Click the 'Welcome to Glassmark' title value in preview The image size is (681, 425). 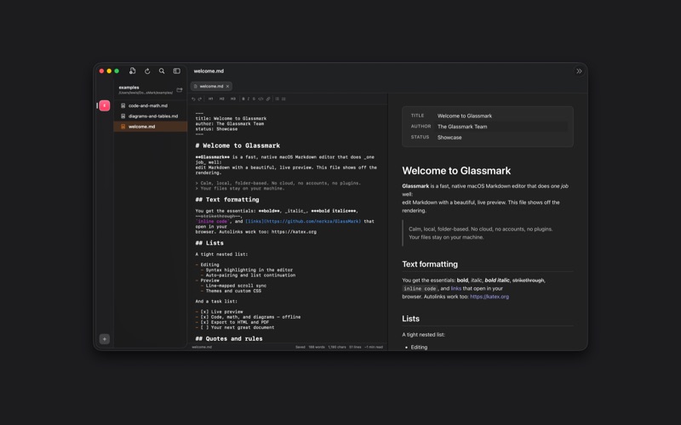465,116
